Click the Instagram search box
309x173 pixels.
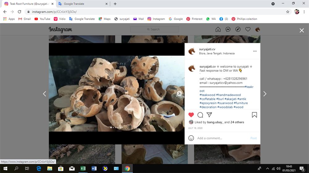[154, 29]
